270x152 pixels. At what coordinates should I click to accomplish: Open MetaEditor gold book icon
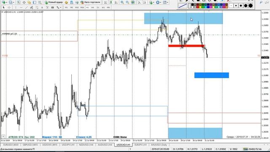(x=66, y=3)
